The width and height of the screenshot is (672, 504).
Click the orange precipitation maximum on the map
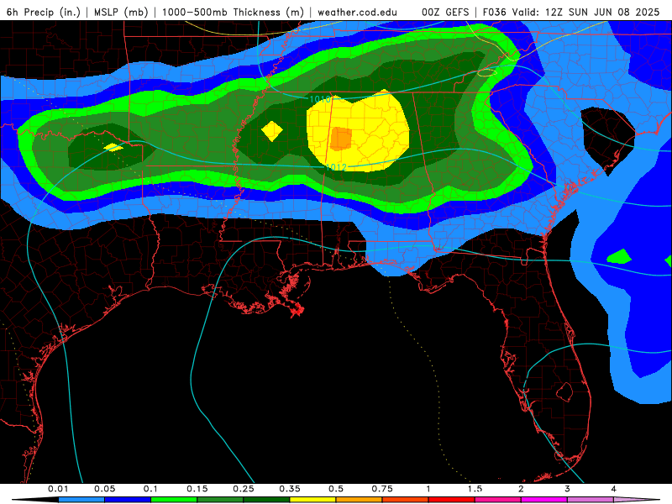click(x=341, y=139)
